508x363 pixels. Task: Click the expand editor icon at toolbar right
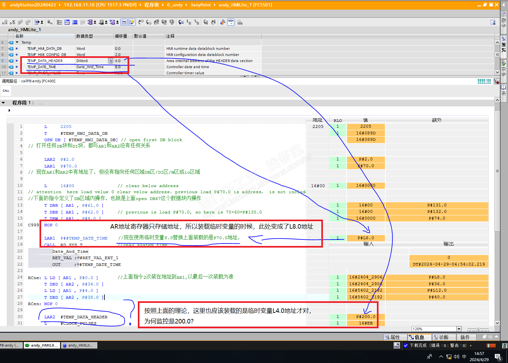[x=493, y=22]
